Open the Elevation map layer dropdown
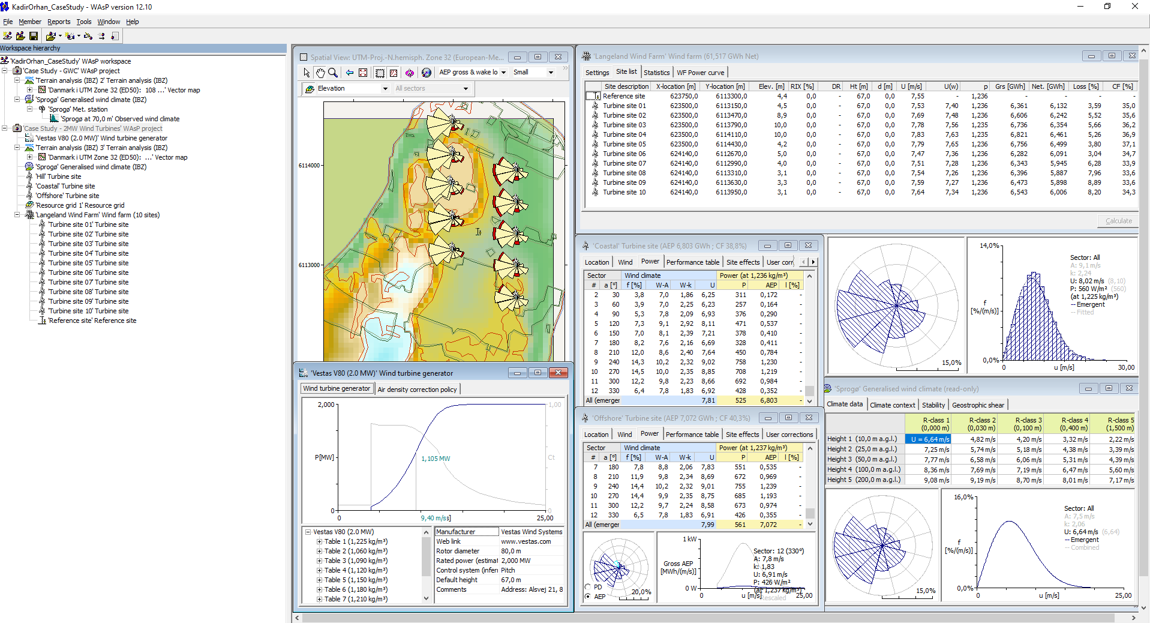The width and height of the screenshot is (1150, 623). 385,89
